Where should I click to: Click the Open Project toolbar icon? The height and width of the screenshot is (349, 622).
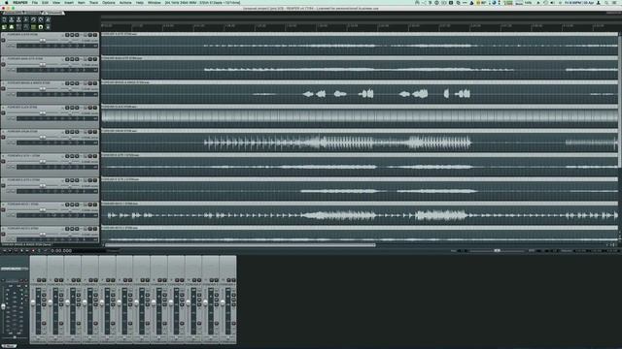click(x=12, y=19)
